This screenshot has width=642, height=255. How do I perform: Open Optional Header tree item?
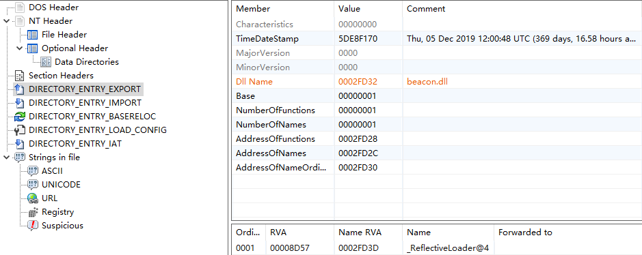75,48
